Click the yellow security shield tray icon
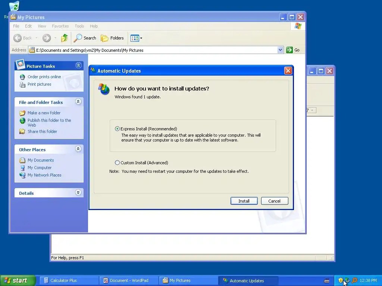The height and width of the screenshot is (286, 382). click(341, 280)
